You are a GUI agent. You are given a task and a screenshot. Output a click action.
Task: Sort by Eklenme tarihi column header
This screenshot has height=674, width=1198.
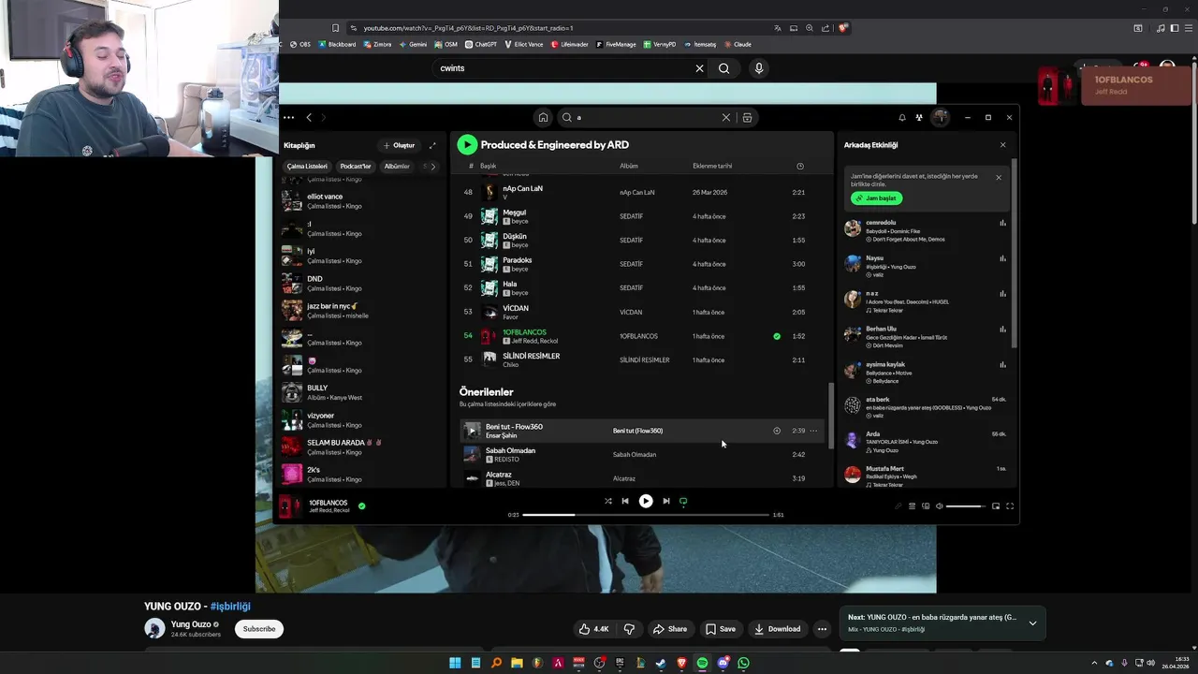point(712,166)
